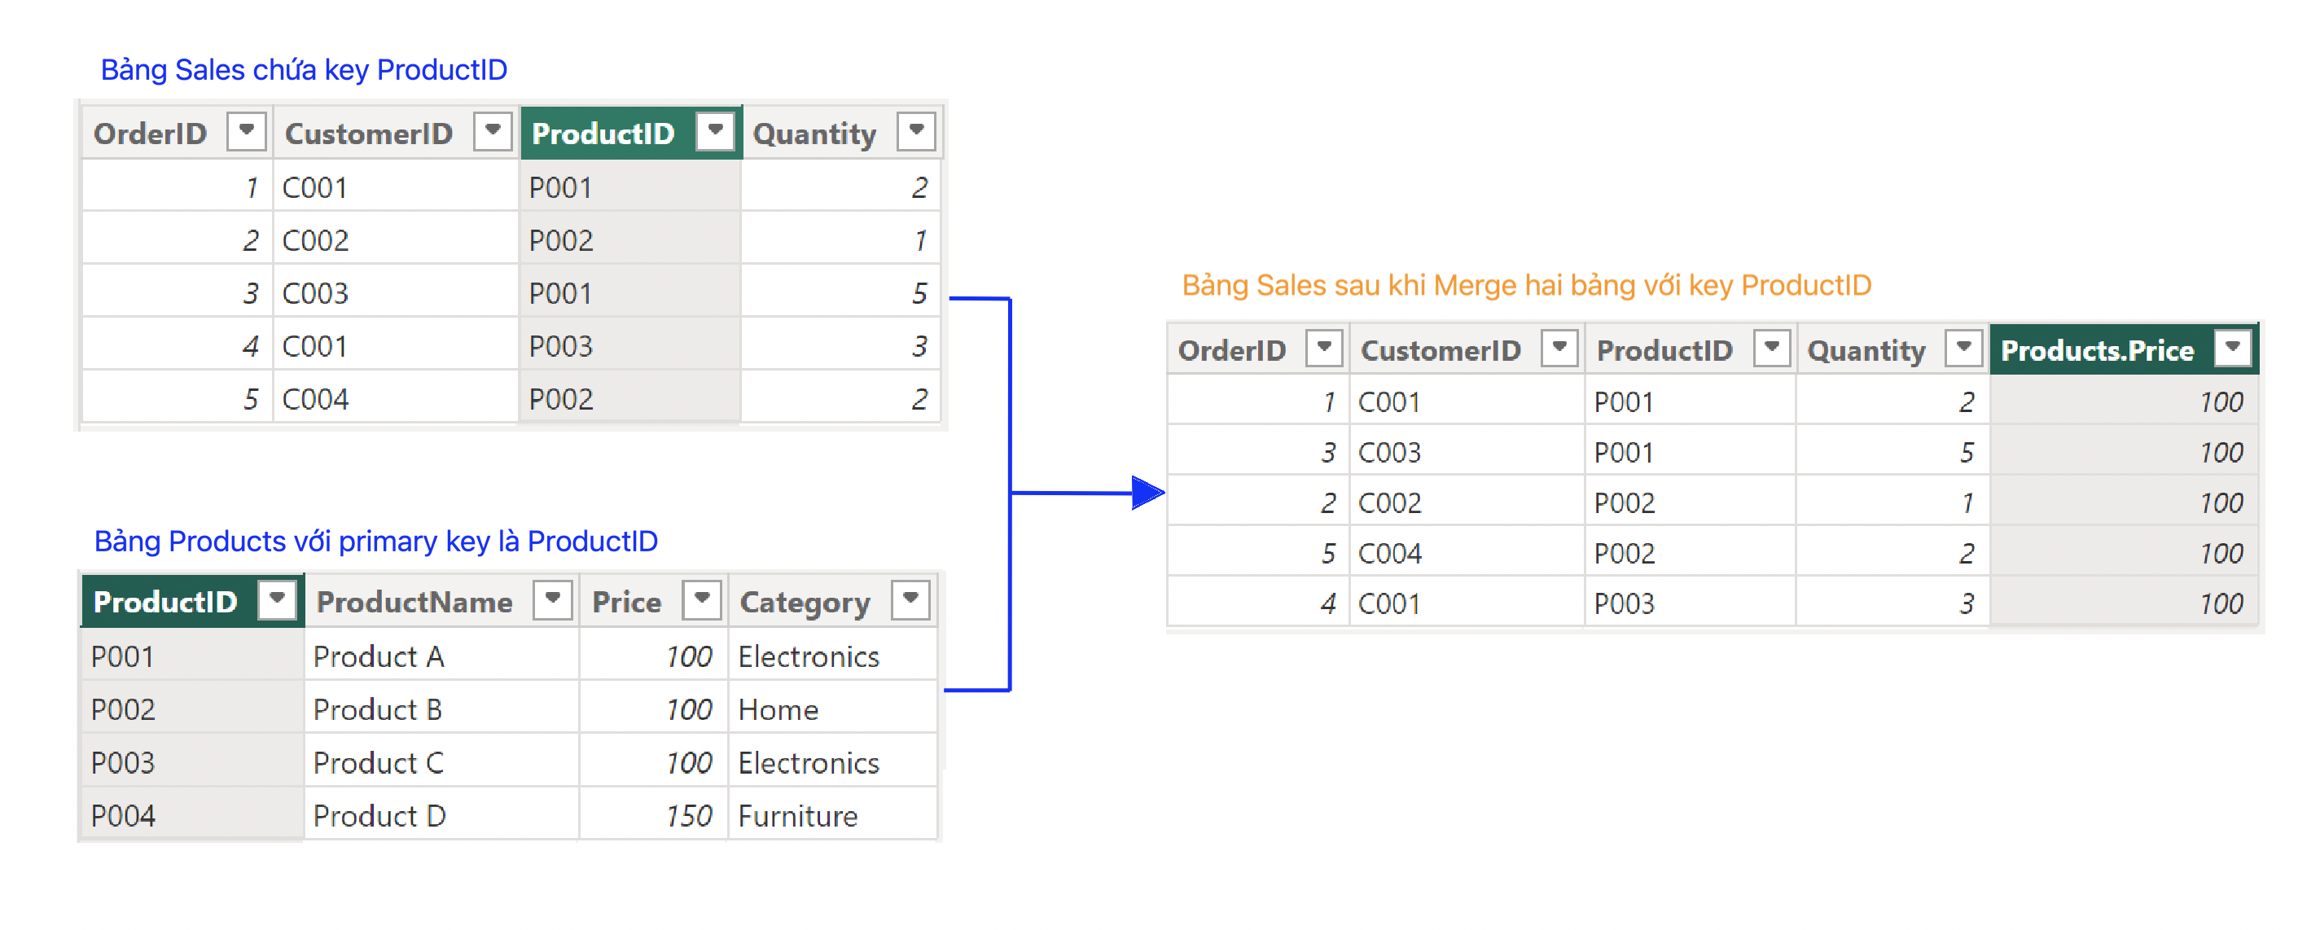2298x930 pixels.
Task: Open OrderID filter dropdown in merged table
Action: (x=1324, y=347)
